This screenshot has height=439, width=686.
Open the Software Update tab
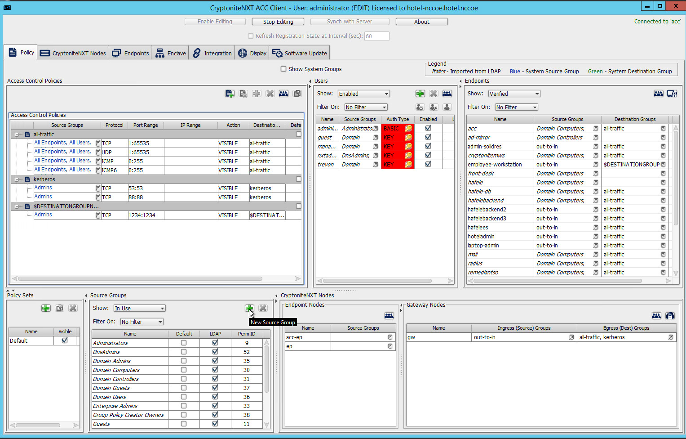point(299,53)
